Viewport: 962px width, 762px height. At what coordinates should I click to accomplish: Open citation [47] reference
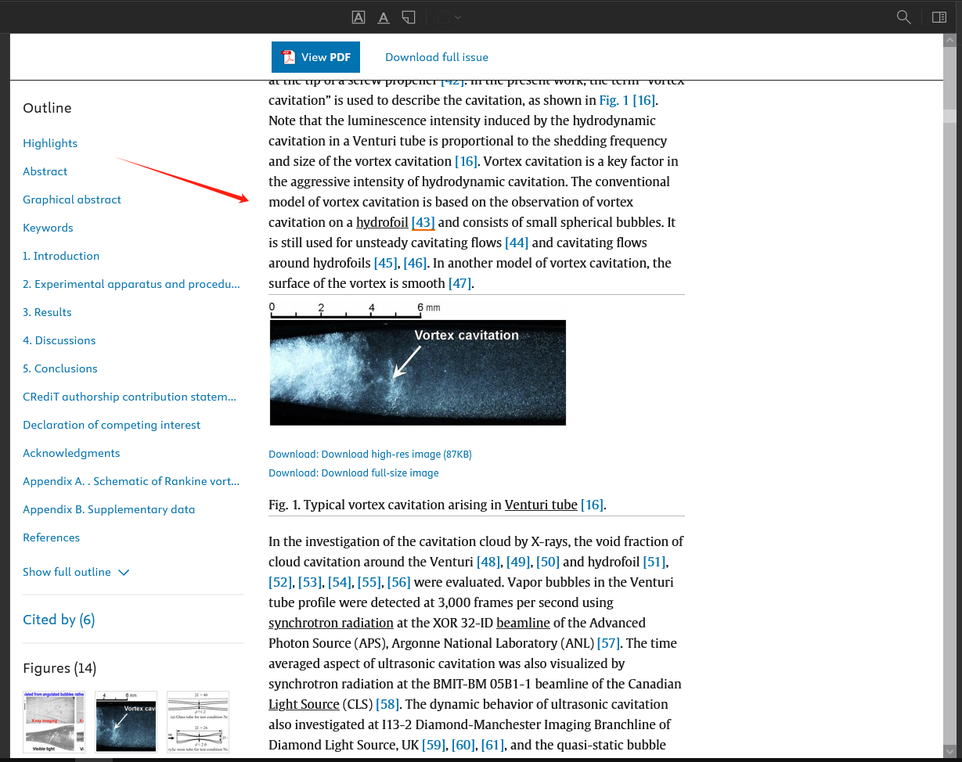coord(459,283)
